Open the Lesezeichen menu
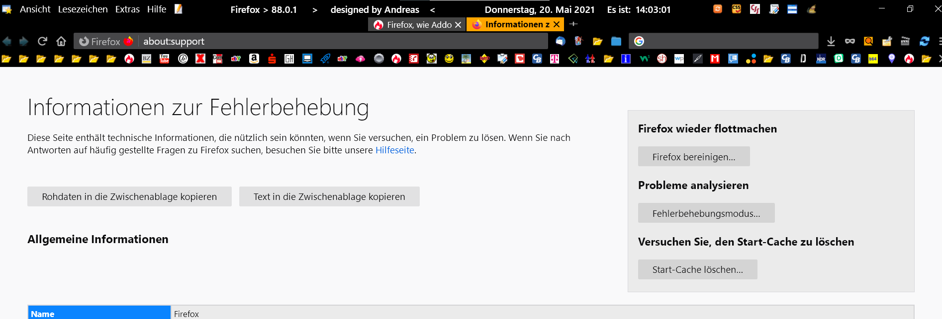Viewport: 942px width, 319px height. (x=83, y=9)
